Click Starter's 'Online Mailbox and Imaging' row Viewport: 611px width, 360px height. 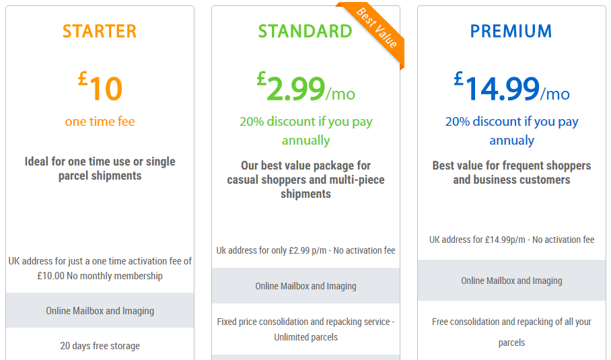[x=100, y=311]
